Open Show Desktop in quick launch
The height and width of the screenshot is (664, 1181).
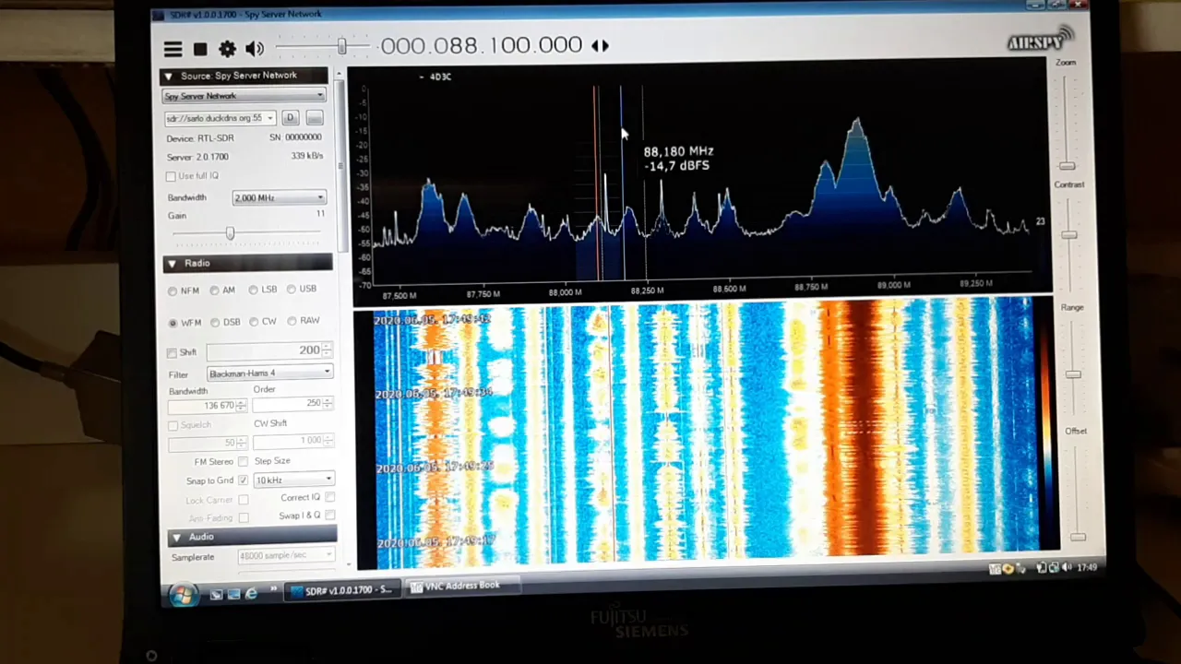click(216, 595)
